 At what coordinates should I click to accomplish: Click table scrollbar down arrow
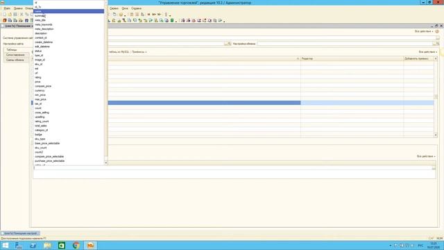point(436,135)
